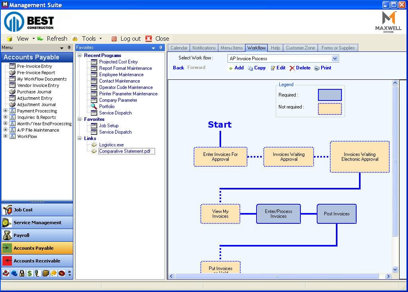Click the blue blocks module icon
408x292 pixels.
click(14, 273)
